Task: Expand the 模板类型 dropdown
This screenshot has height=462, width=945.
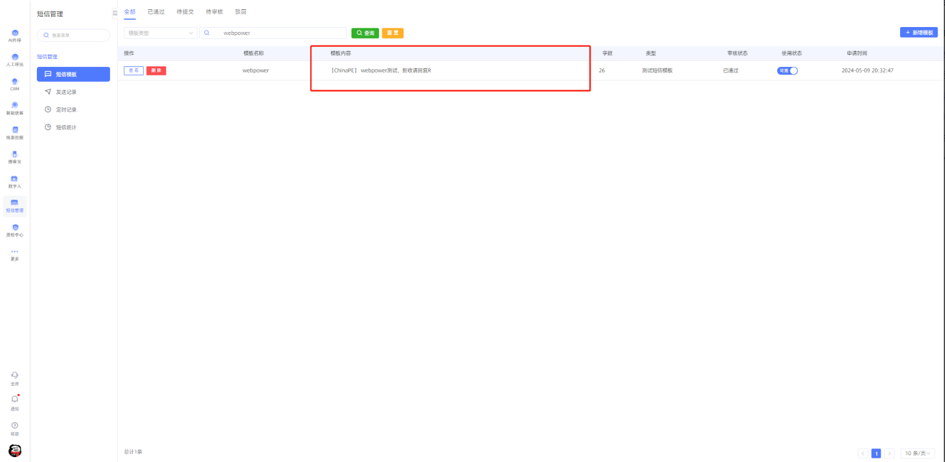Action: (x=160, y=33)
